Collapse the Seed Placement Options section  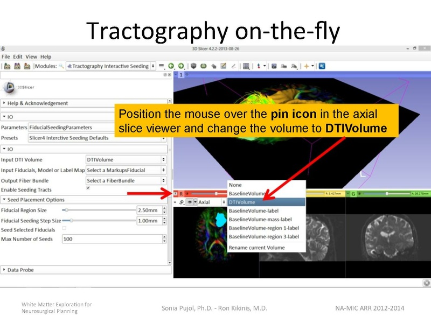[x=84, y=200]
